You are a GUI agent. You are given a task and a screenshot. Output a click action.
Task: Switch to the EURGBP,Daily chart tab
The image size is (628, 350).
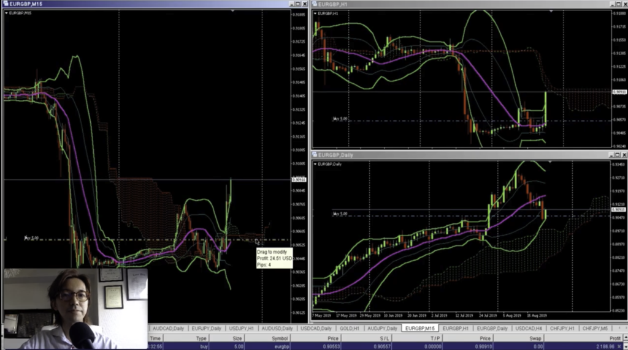[x=492, y=329]
